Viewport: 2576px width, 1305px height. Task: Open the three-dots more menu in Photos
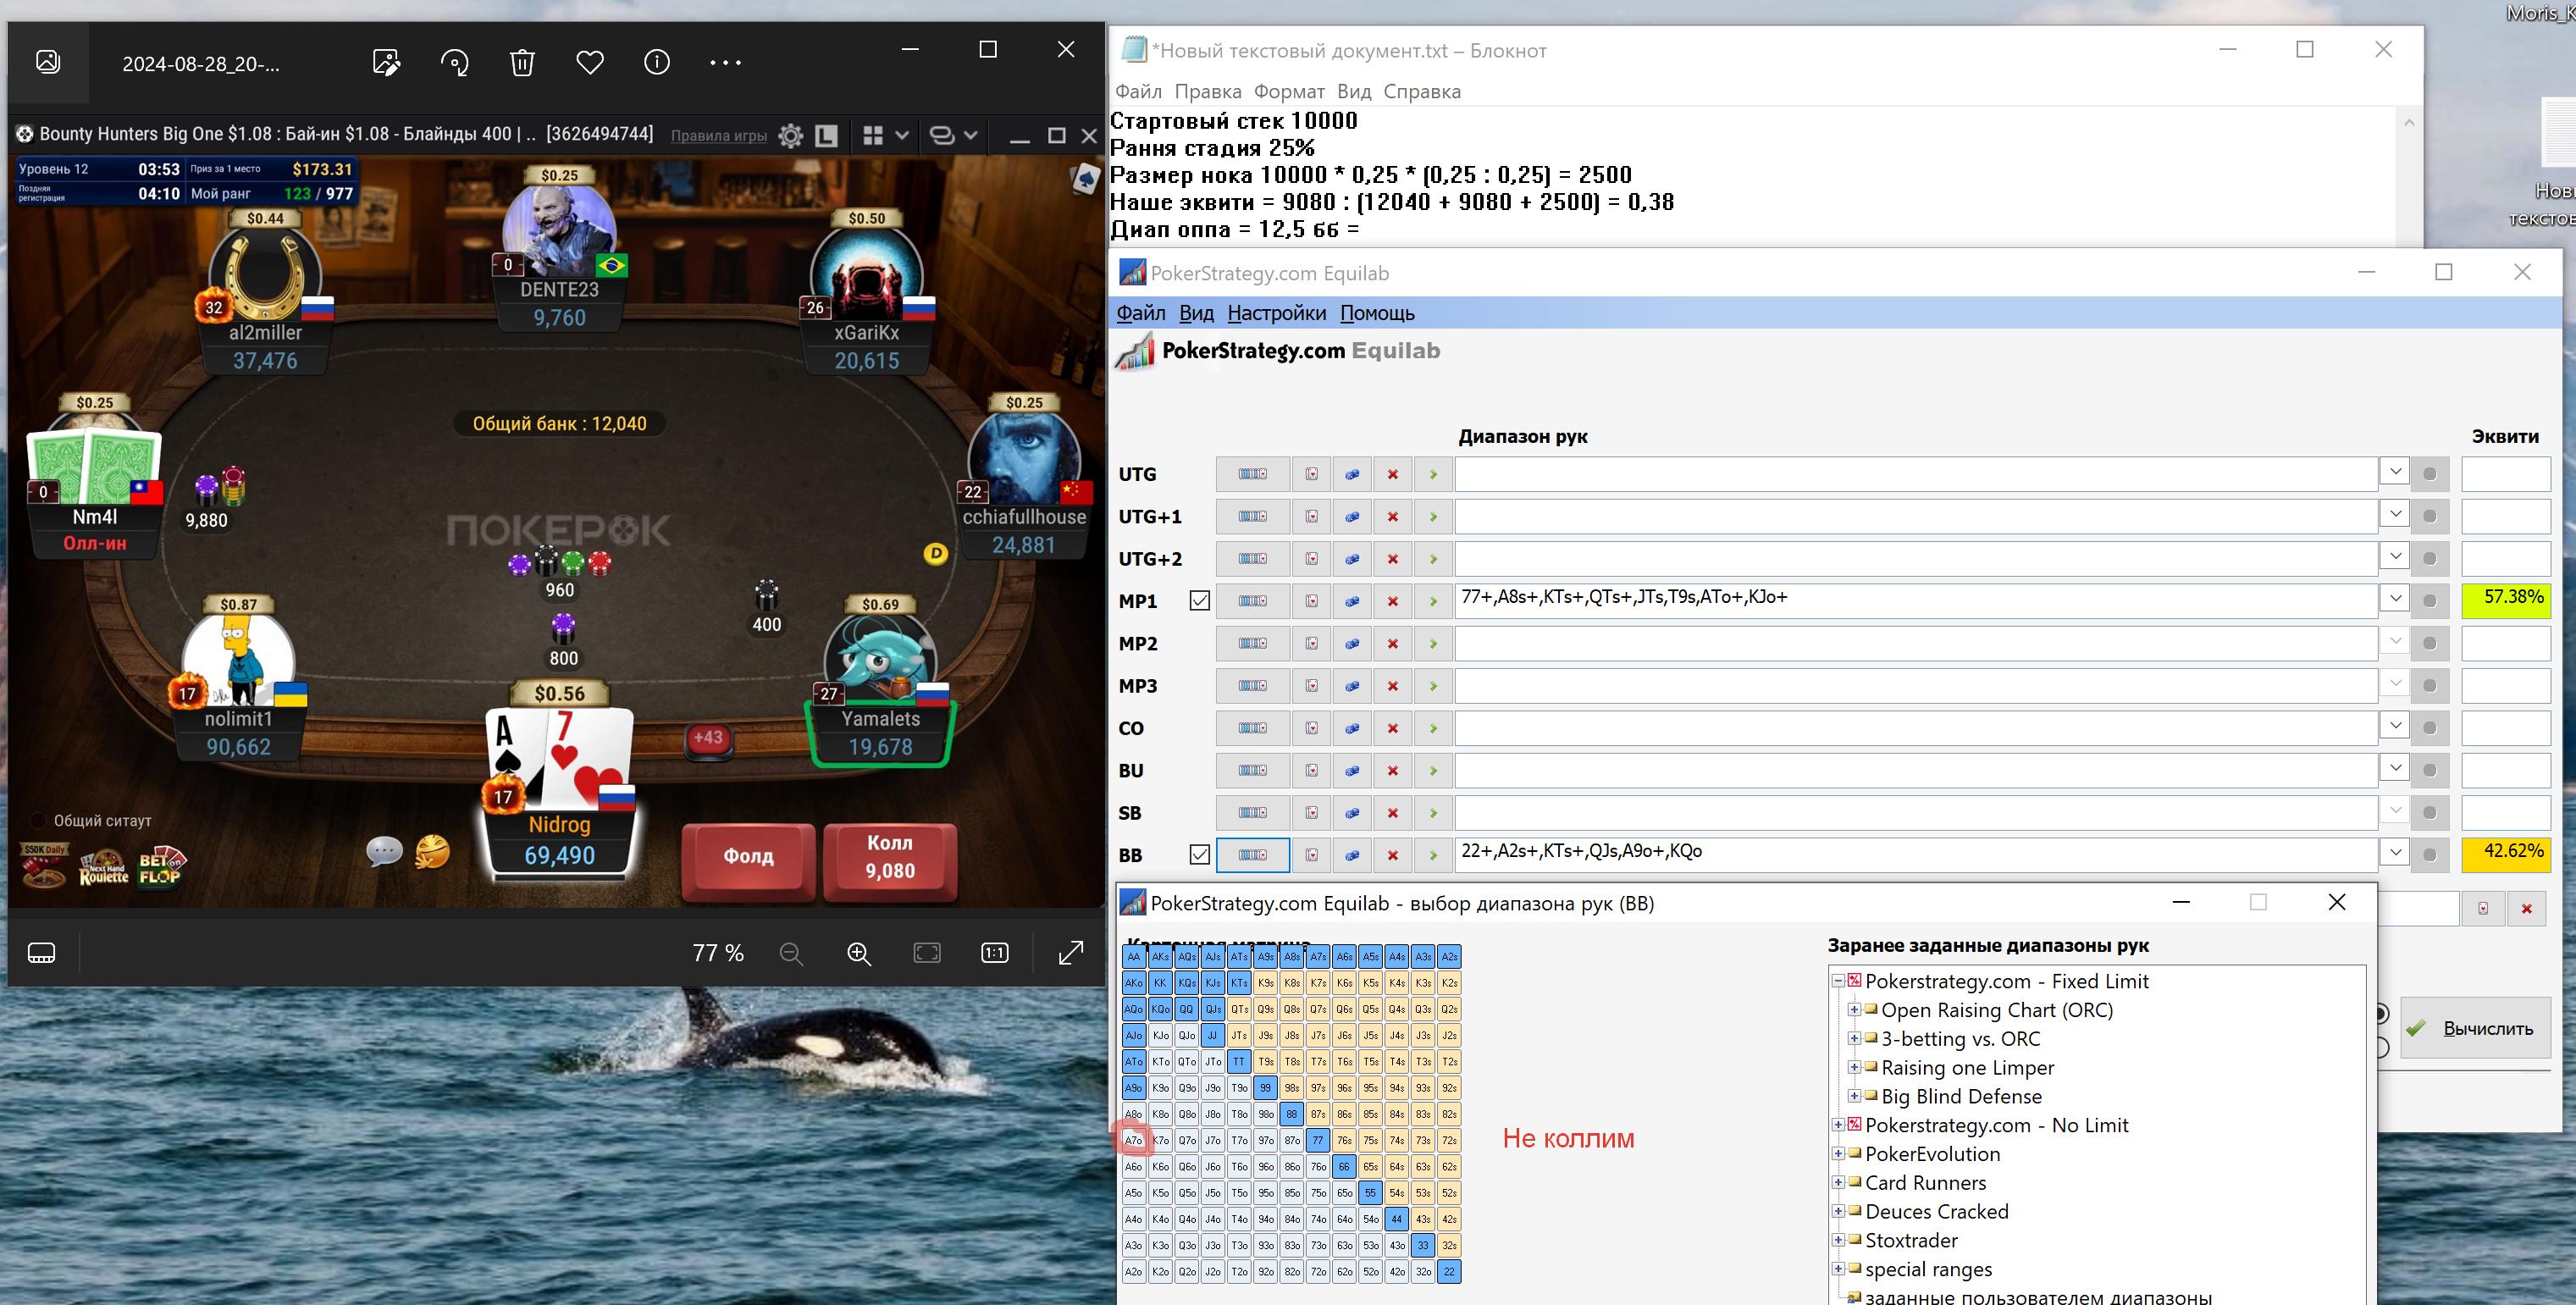click(725, 62)
